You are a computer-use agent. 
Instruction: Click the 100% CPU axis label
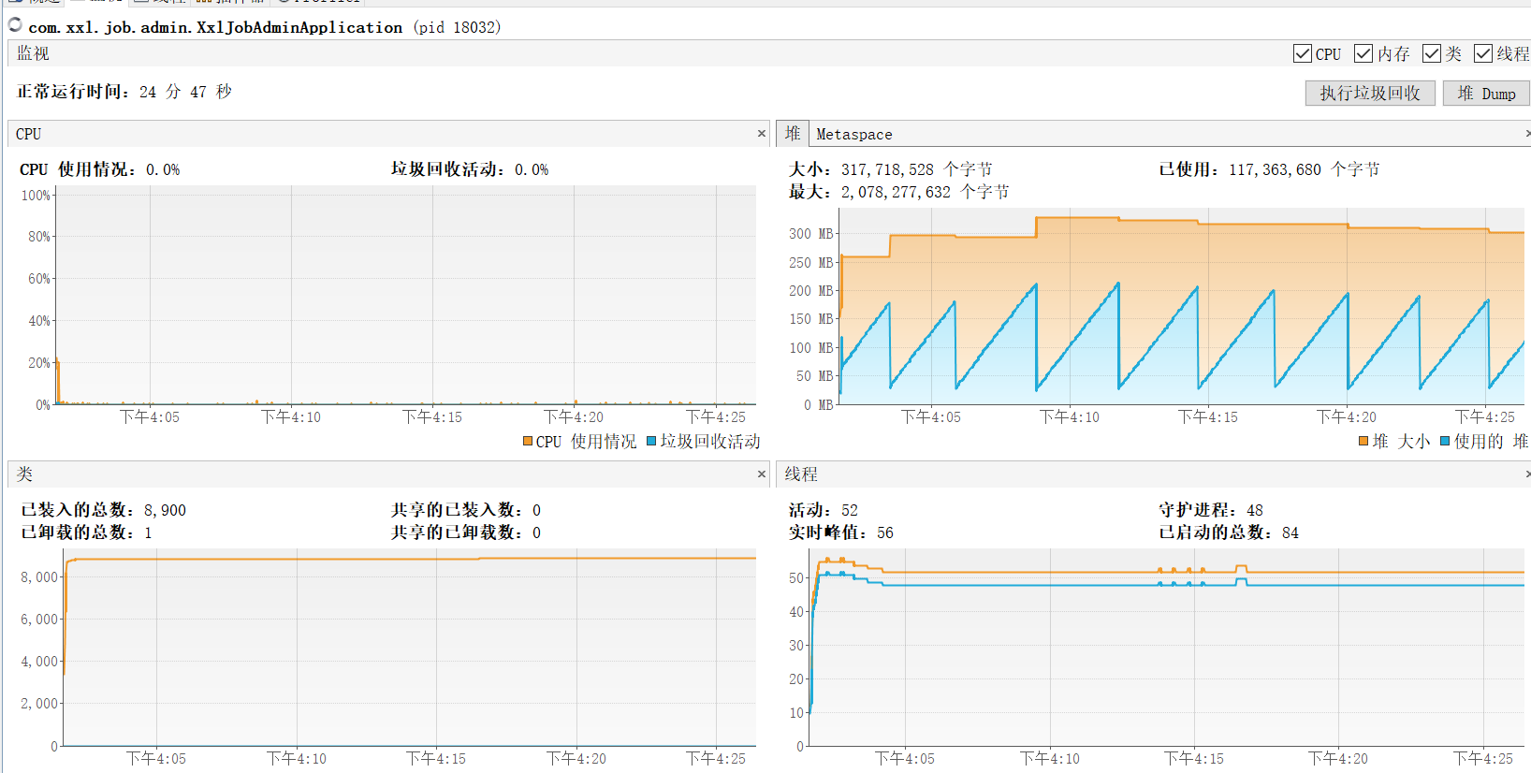tap(36, 196)
